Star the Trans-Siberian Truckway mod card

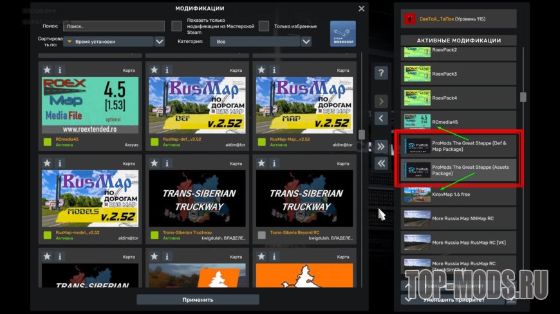pos(154,163)
